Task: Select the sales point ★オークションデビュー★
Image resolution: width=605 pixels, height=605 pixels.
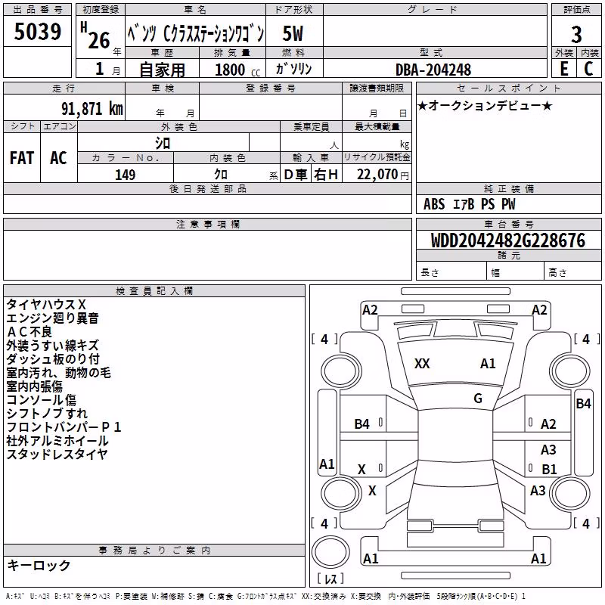Action: coord(485,106)
